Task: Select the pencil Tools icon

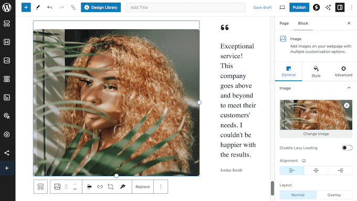Action: point(38,7)
